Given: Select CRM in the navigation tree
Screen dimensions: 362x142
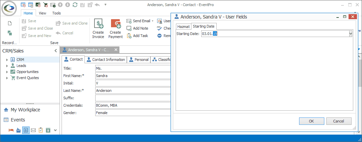Looking at the screenshot, I should pyautogui.click(x=20, y=60).
